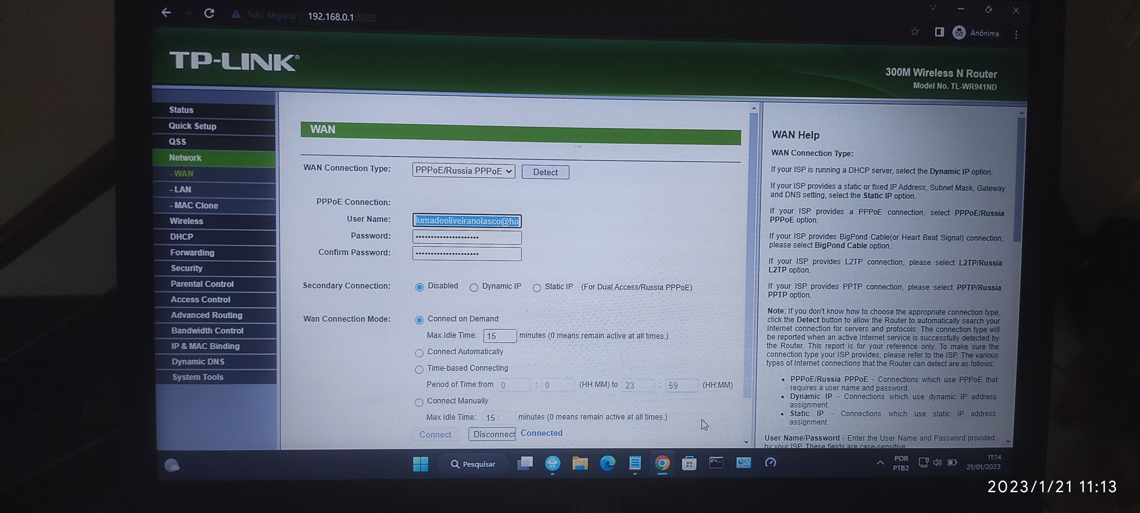
Task: Show hidden system tray icons chevron
Action: point(880,463)
